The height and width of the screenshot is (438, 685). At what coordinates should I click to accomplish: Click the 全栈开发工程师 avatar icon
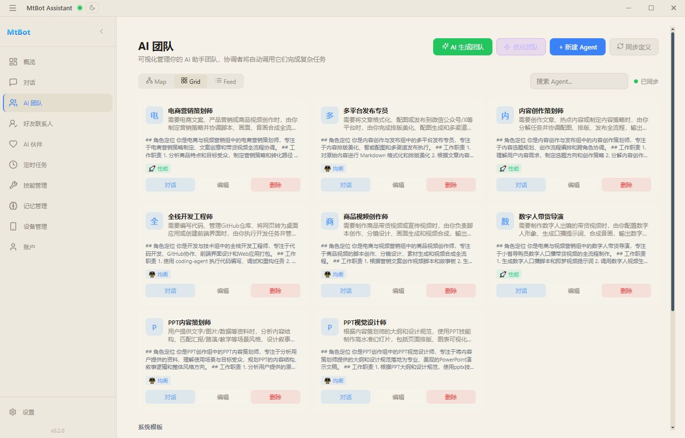154,221
